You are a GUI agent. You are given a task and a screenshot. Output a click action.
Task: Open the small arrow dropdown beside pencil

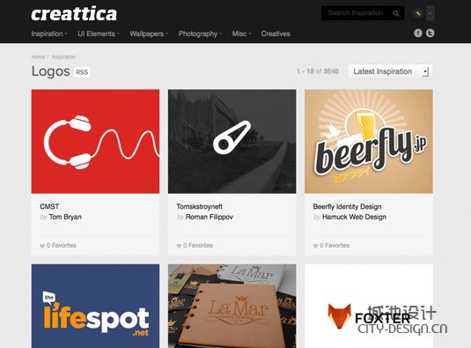point(431,13)
